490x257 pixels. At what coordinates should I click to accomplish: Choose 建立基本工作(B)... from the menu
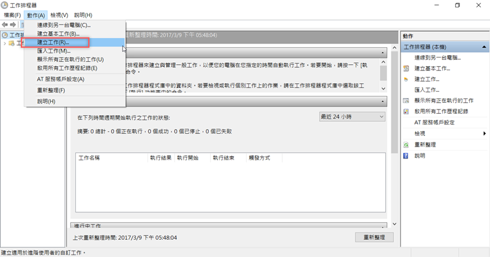click(x=75, y=34)
